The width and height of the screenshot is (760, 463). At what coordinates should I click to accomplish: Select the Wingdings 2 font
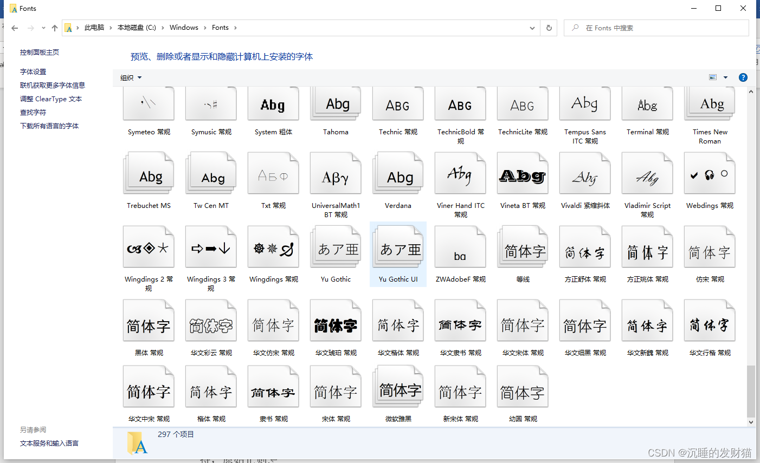coord(149,247)
